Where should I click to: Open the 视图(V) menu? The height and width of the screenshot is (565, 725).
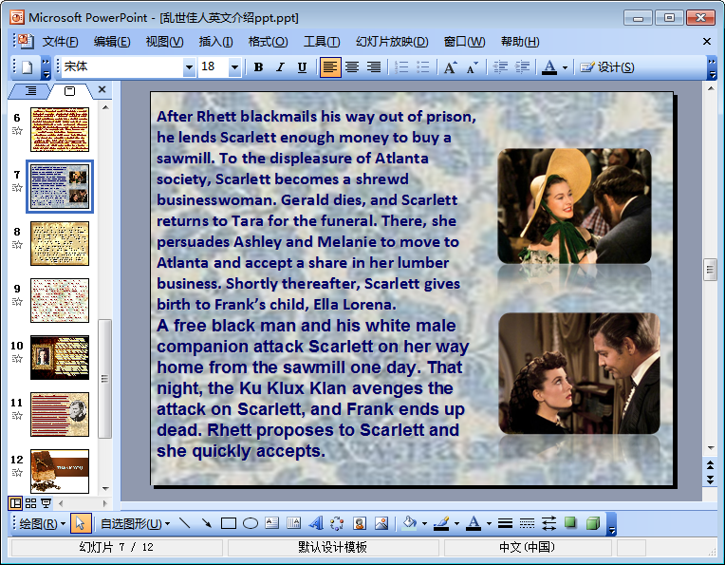click(x=164, y=42)
